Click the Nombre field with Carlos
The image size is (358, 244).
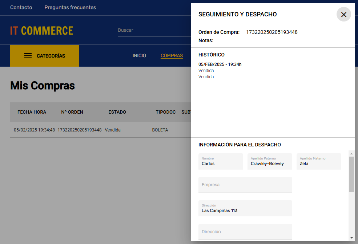click(221, 161)
